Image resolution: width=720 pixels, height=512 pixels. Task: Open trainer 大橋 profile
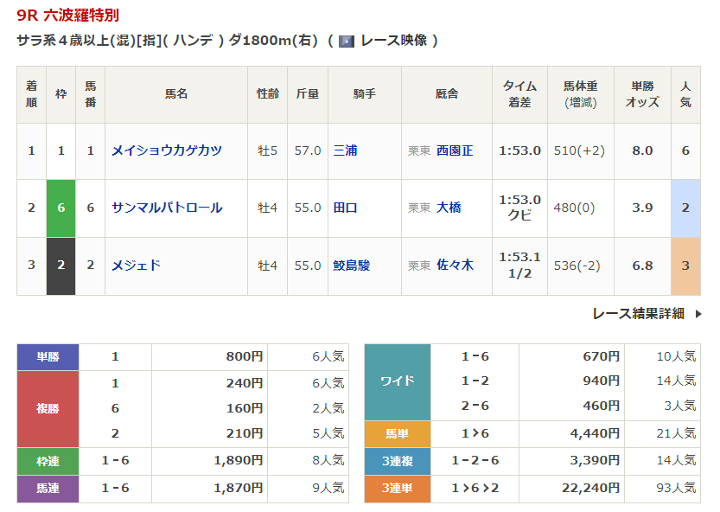pyautogui.click(x=449, y=208)
